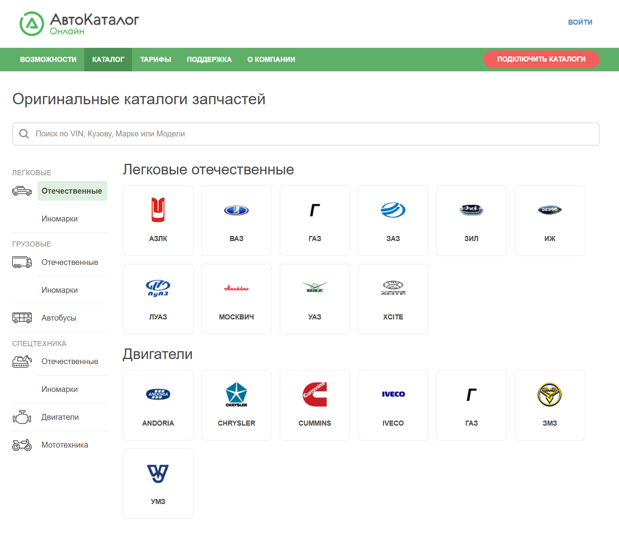Click the ВАЗ brand name label

pos(237,239)
